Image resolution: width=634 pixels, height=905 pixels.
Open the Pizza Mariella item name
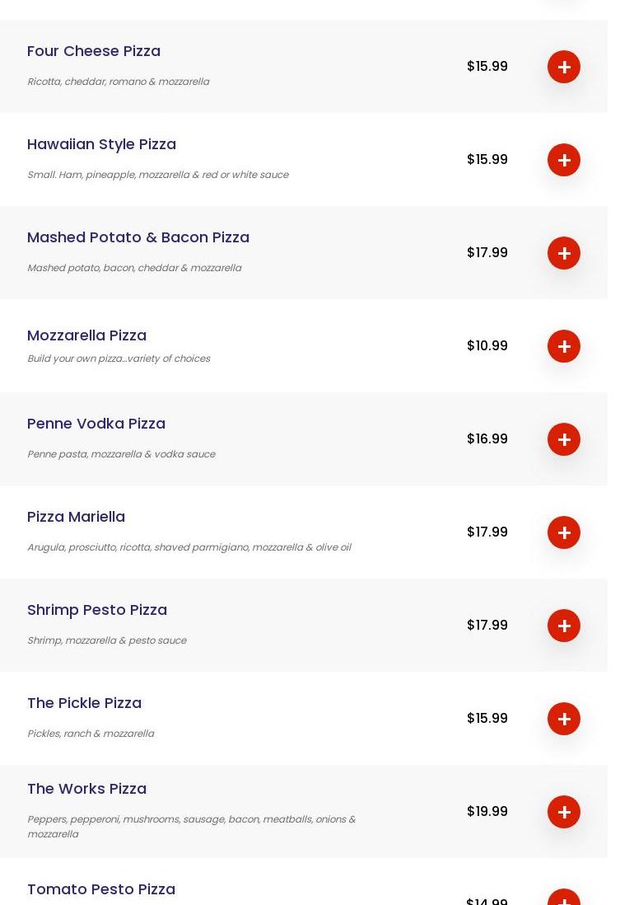[76, 517]
